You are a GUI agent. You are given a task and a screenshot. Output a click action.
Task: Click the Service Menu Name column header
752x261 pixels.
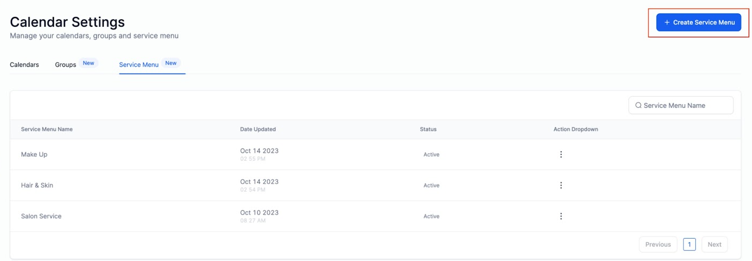coord(47,129)
